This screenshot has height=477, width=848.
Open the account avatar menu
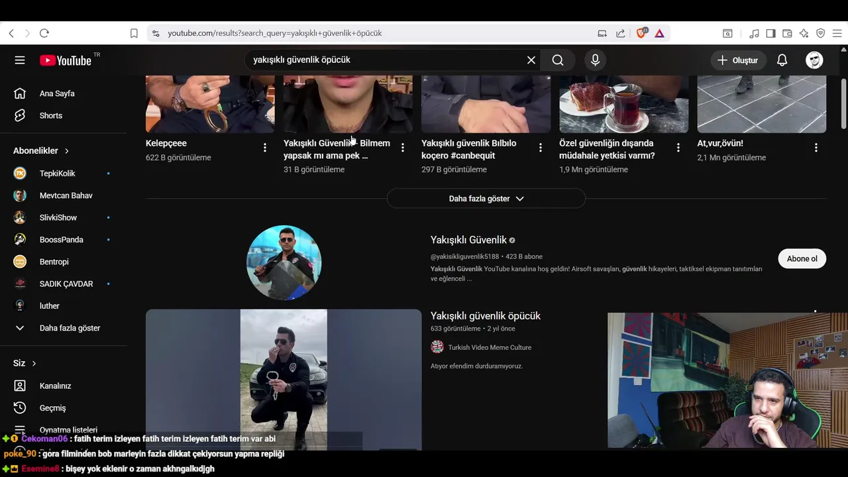click(x=814, y=60)
